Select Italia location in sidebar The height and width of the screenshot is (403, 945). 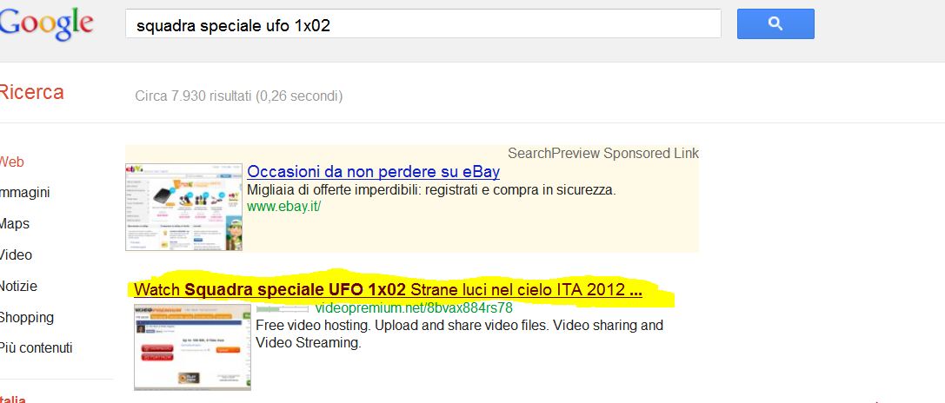13,399
